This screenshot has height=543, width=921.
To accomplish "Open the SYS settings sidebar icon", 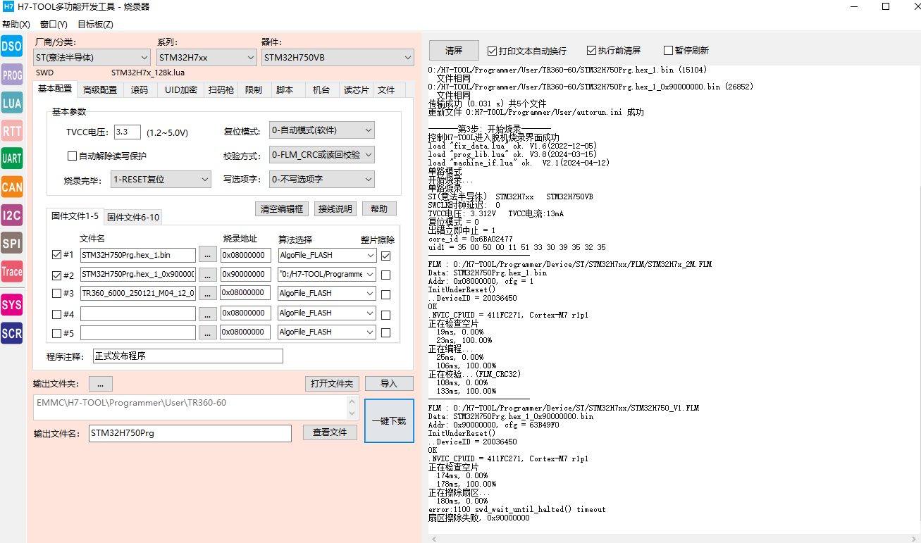I will [11, 305].
